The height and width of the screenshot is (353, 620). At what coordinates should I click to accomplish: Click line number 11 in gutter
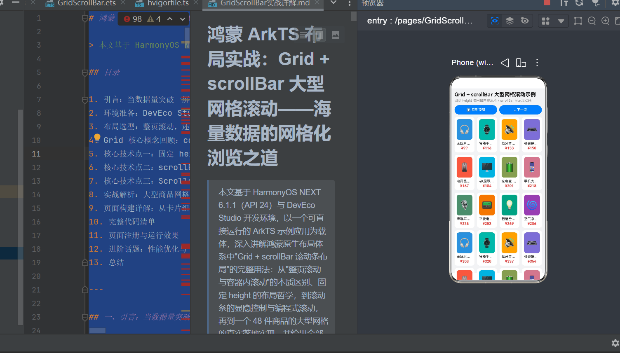[36, 154]
